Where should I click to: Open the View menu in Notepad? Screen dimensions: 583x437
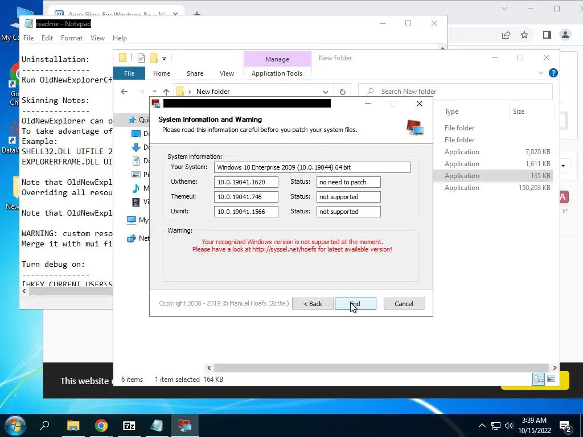pyautogui.click(x=97, y=38)
